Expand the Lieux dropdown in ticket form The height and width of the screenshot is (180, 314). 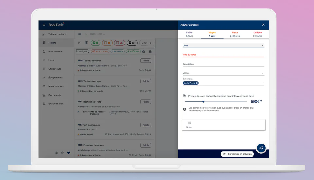point(223,46)
